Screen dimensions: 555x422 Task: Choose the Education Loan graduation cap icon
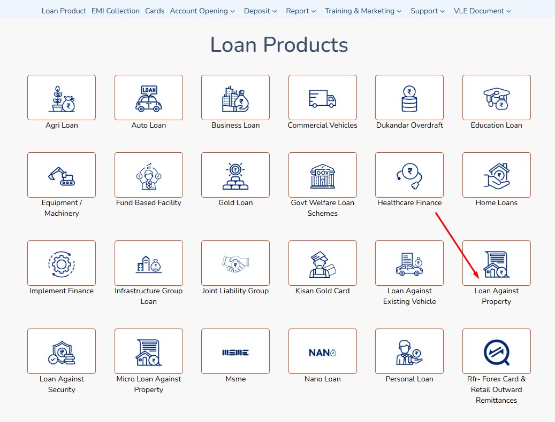[x=496, y=98]
